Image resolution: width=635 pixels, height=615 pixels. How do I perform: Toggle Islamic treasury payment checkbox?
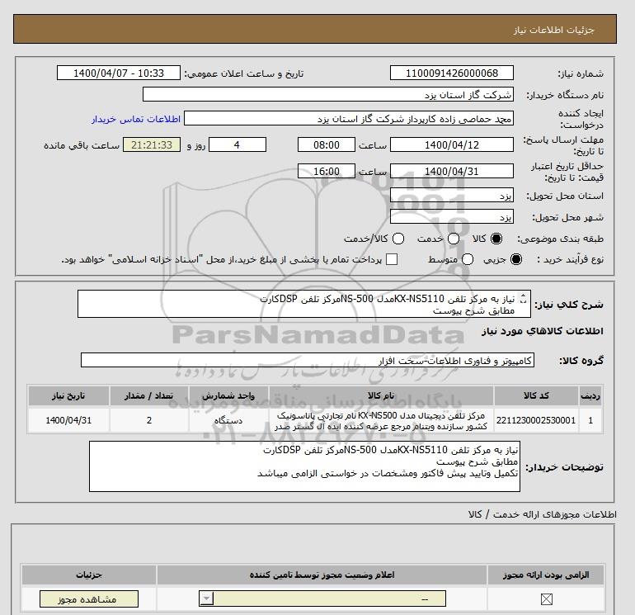pyautogui.click(x=392, y=259)
